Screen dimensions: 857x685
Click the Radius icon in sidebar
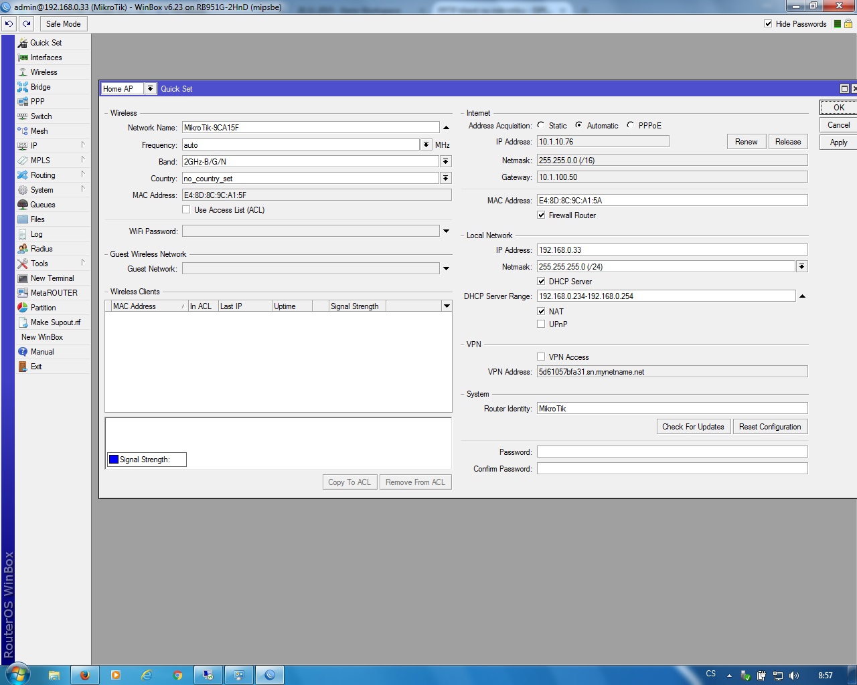(23, 249)
